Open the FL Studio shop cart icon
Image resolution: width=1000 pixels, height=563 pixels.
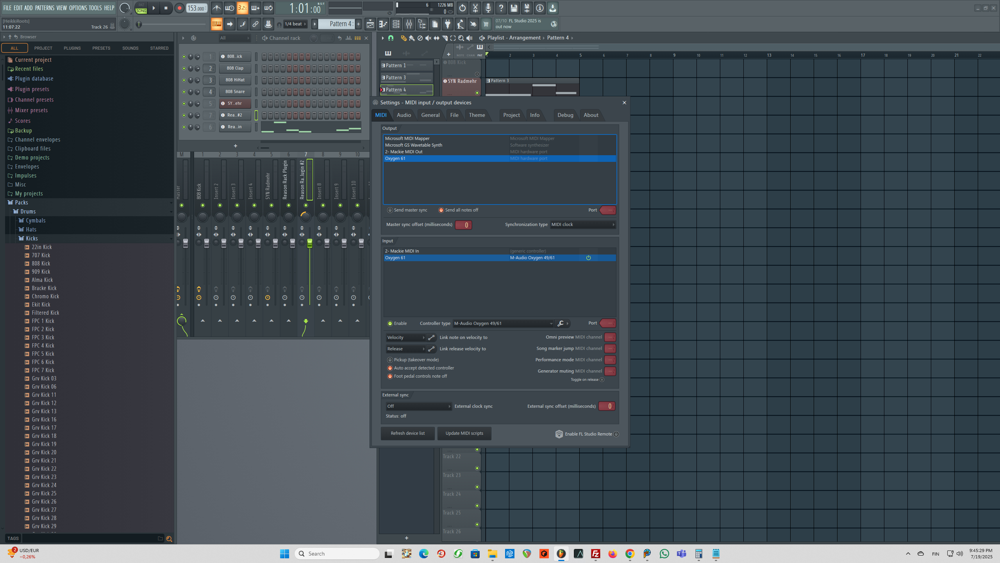[x=486, y=24]
